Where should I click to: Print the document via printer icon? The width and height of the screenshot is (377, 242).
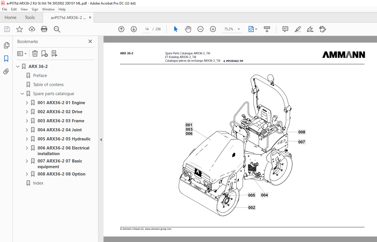click(44, 29)
